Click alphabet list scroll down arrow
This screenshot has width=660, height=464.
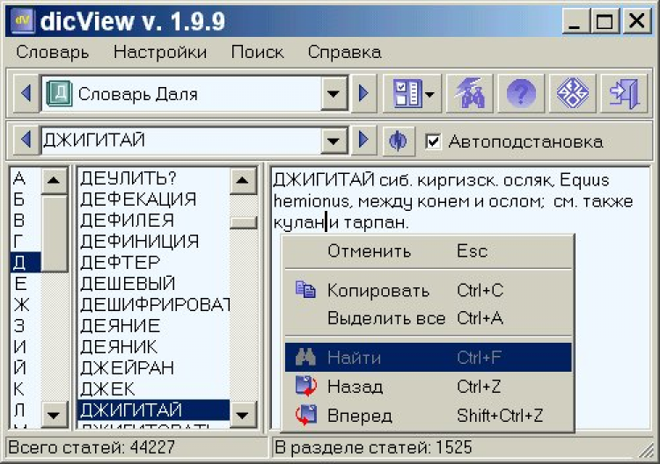point(54,416)
